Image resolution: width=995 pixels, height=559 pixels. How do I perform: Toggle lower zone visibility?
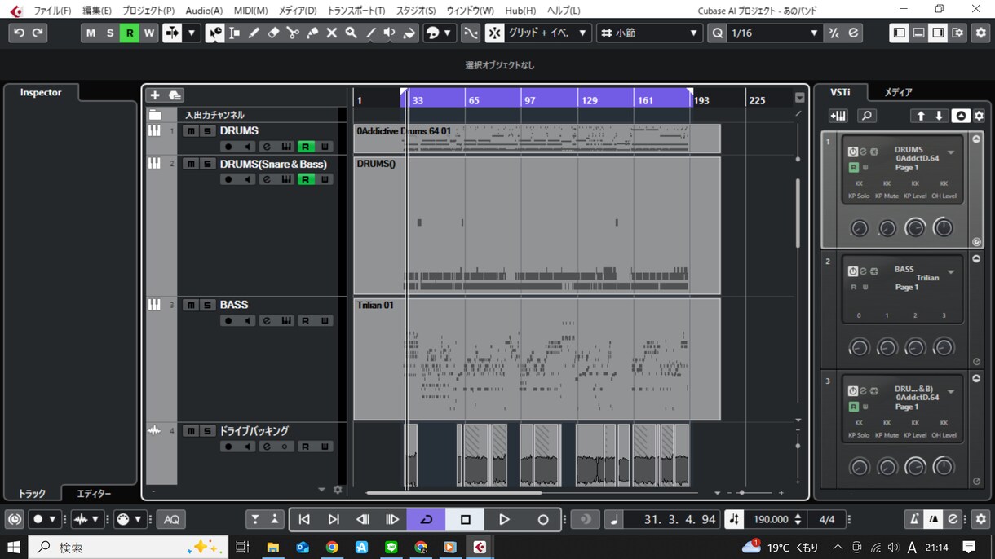tap(918, 33)
